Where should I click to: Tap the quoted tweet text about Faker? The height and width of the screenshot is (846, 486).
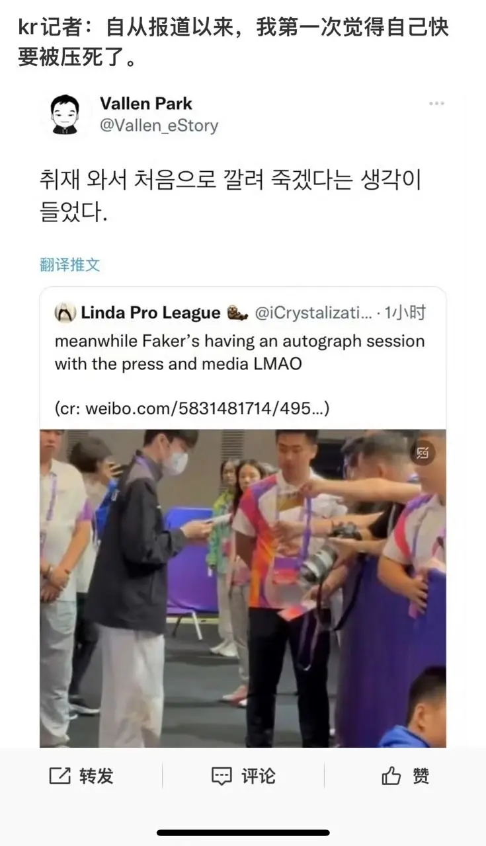click(x=239, y=352)
